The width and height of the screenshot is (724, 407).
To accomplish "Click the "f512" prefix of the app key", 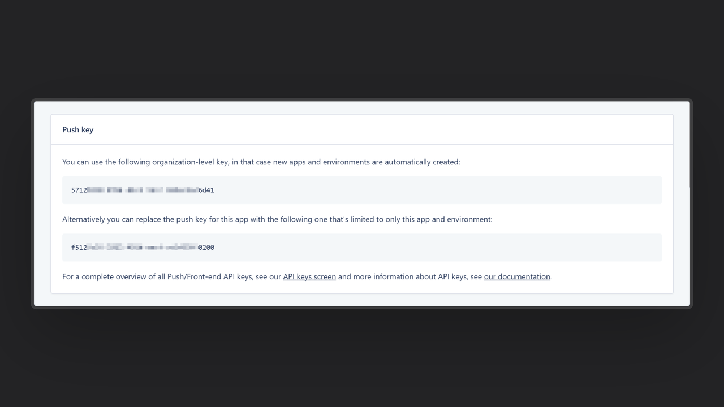I will tap(79, 247).
